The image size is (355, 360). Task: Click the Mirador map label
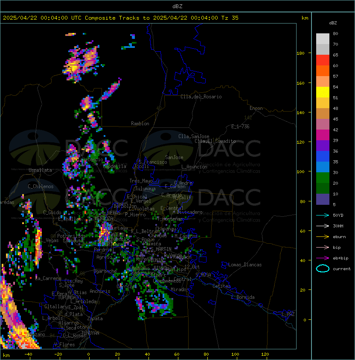tap(180, 289)
